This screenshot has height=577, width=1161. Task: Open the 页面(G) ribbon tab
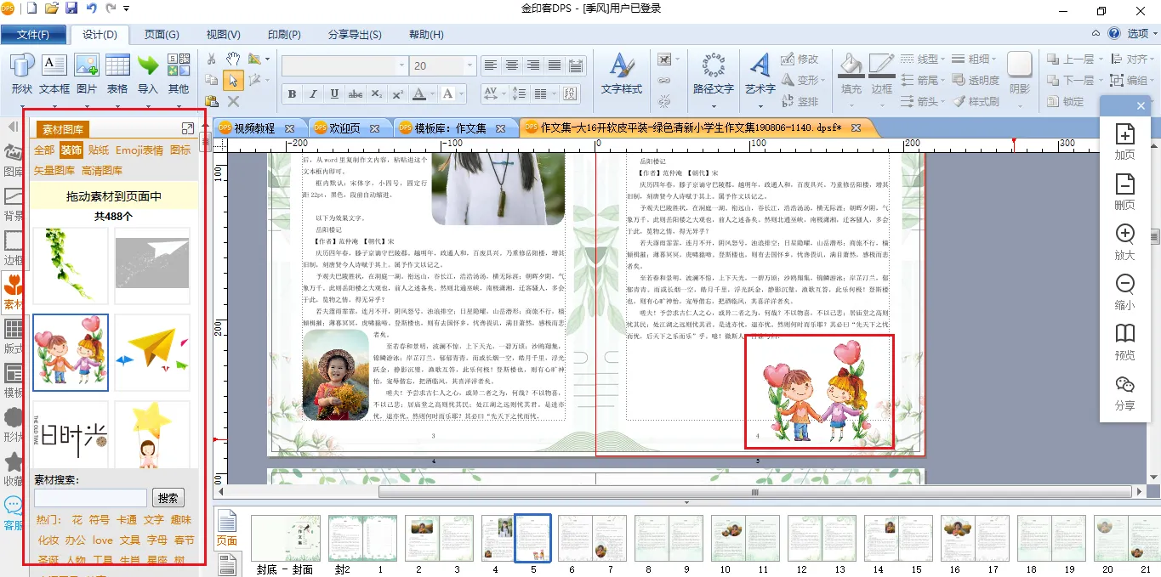click(161, 35)
